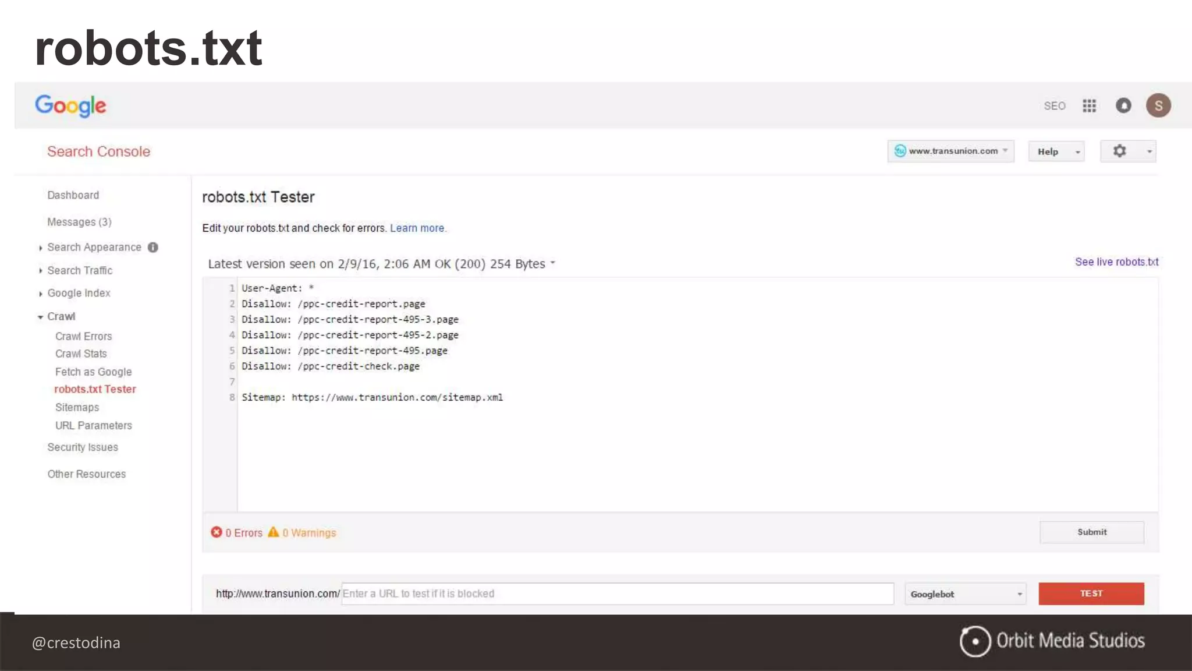Select robots.txt Tester in sidebar
The width and height of the screenshot is (1192, 671).
coord(95,389)
